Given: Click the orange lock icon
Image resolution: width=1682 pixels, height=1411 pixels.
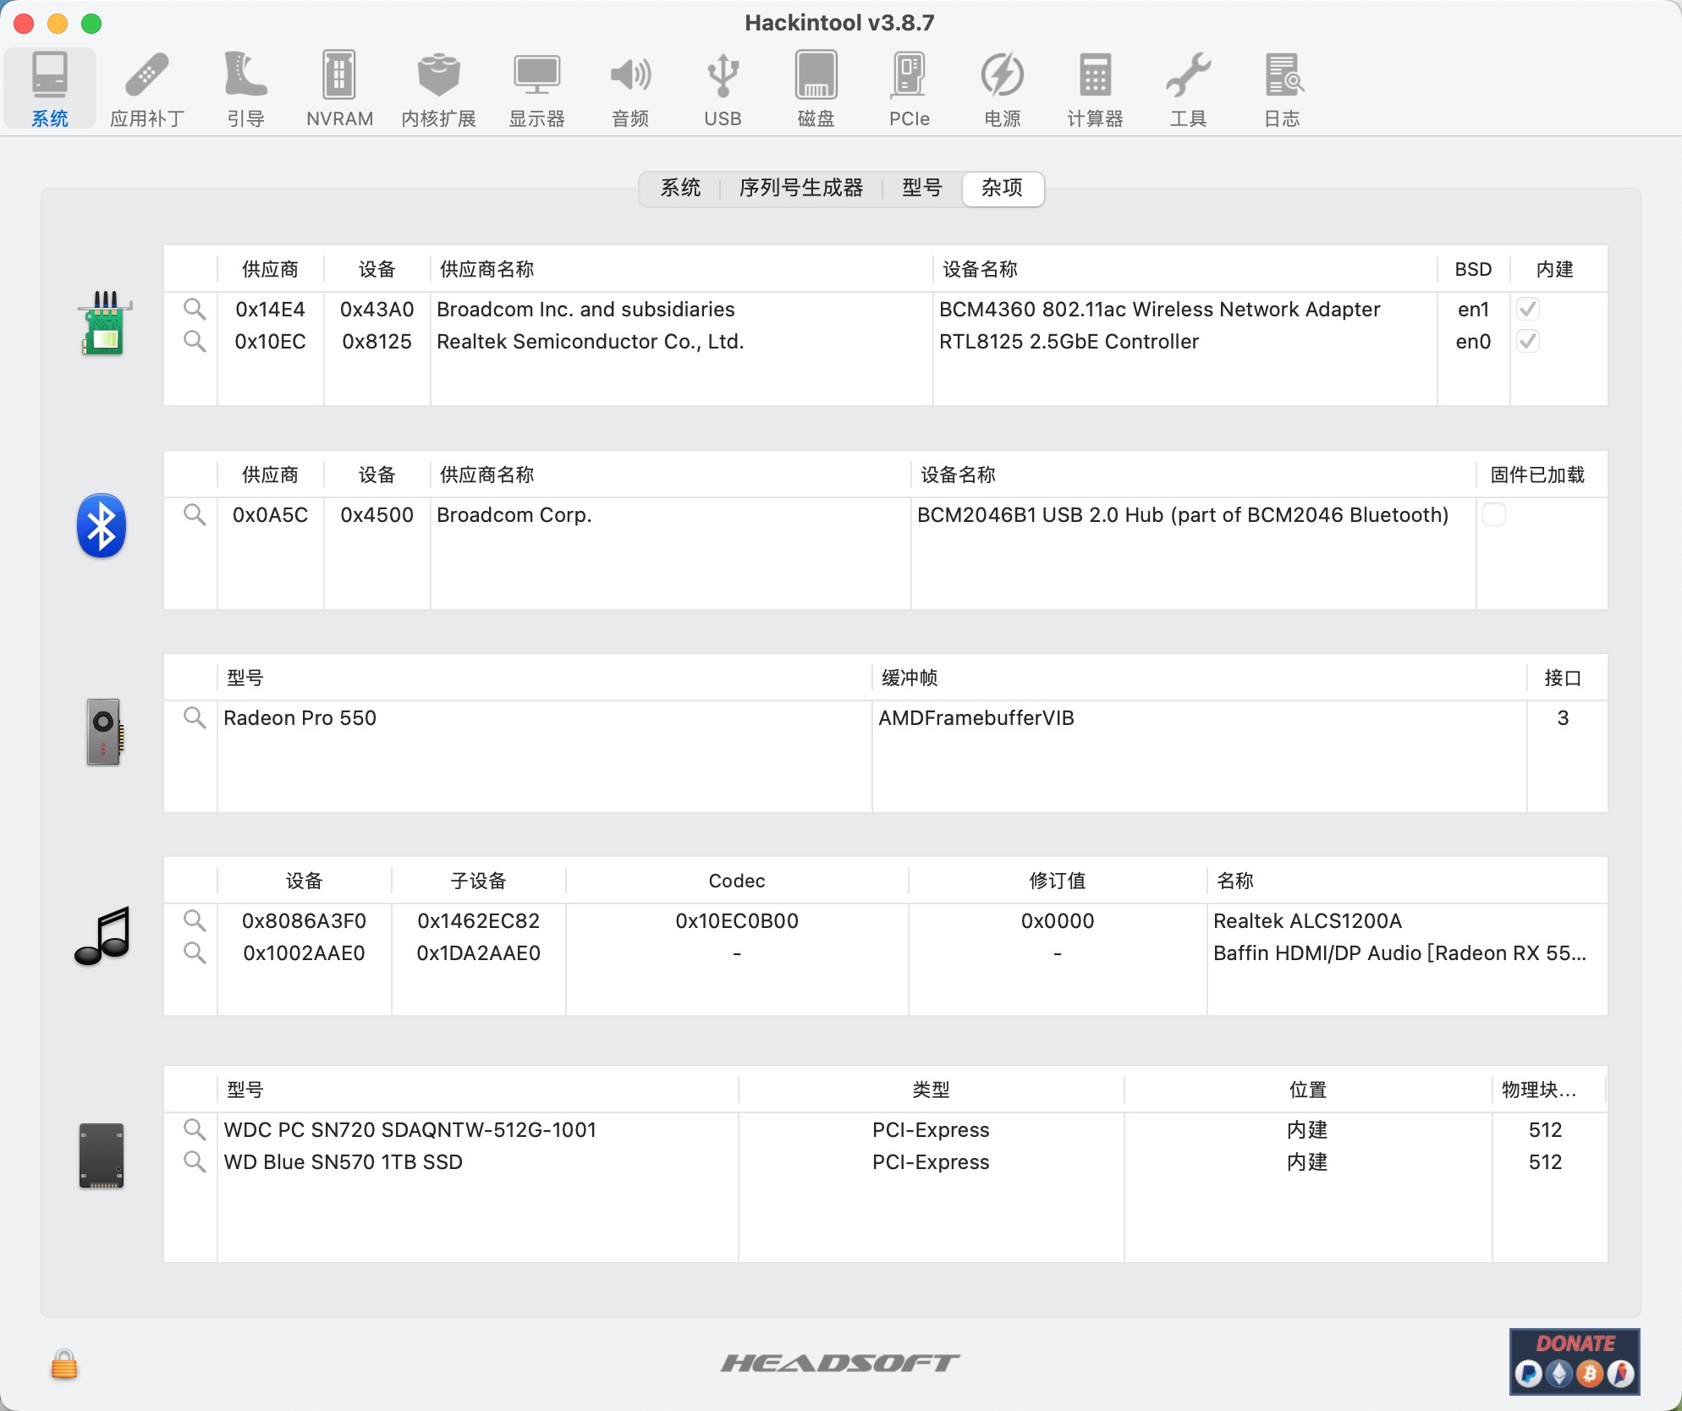Looking at the screenshot, I should click(64, 1364).
